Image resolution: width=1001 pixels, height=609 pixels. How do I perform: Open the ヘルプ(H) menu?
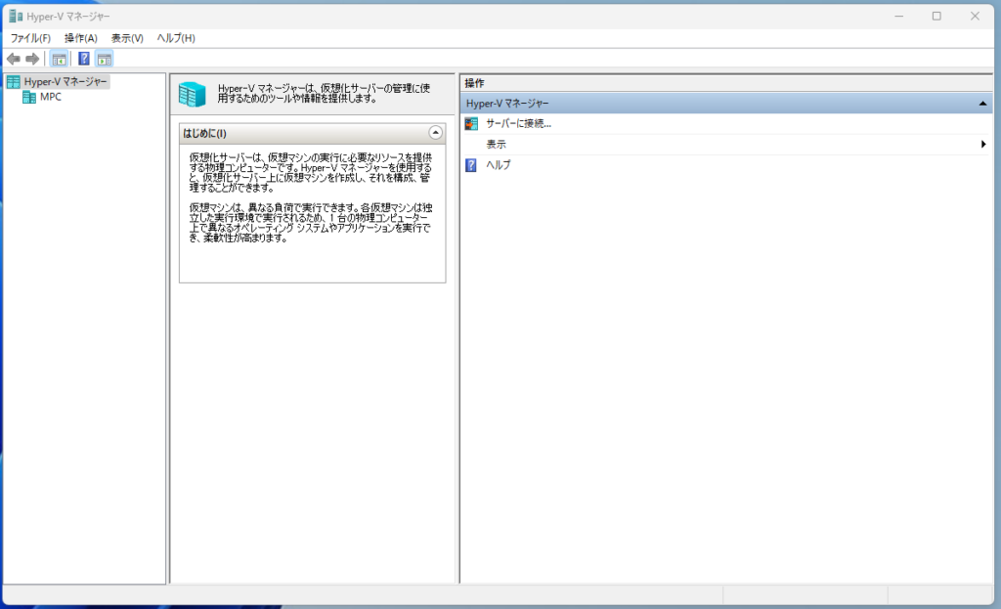[x=176, y=38]
